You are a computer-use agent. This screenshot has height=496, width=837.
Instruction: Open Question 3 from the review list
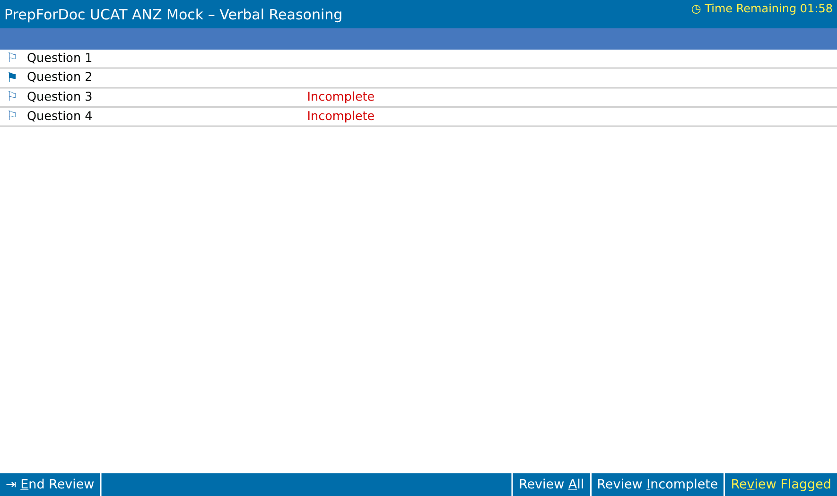[60, 96]
